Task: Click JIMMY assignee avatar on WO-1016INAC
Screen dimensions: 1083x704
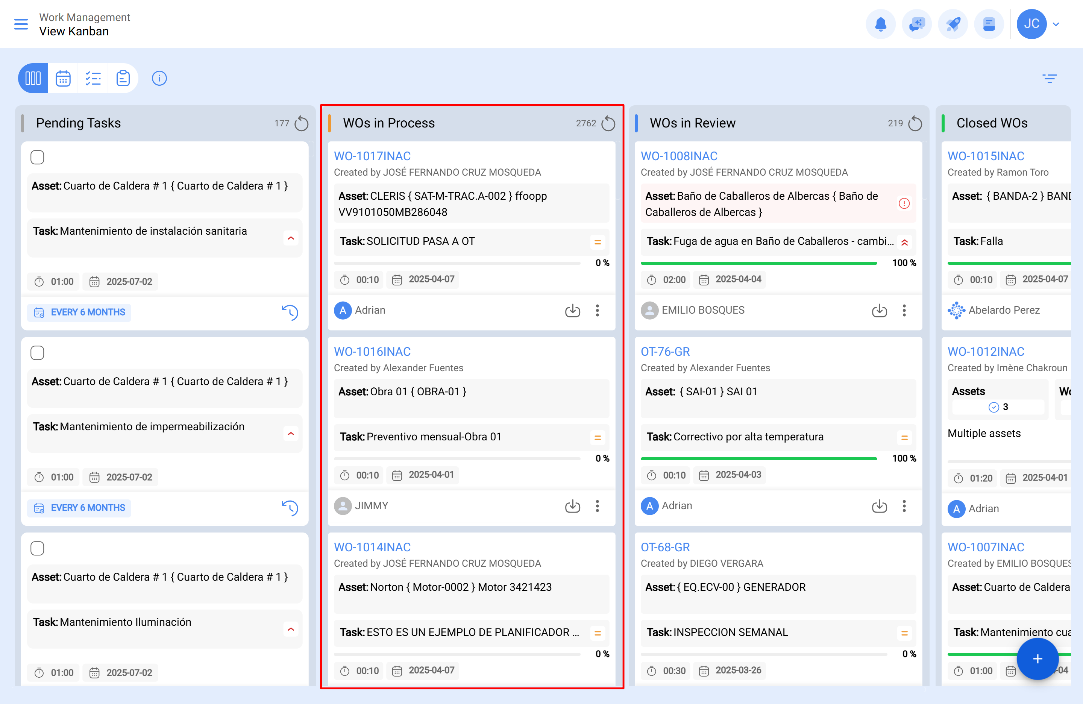Action: pos(343,505)
